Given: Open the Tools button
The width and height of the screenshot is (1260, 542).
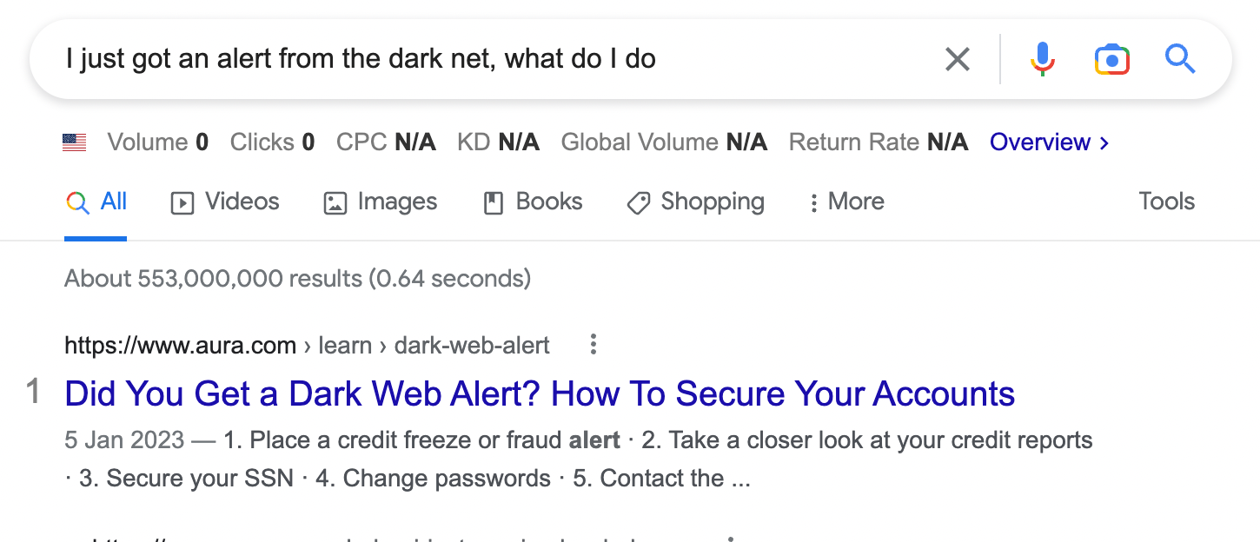Looking at the screenshot, I should point(1166,202).
